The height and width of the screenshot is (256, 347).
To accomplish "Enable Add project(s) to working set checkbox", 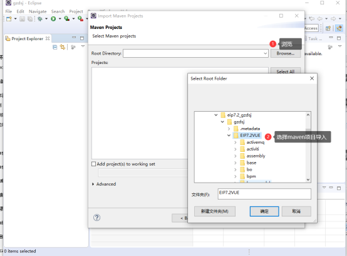I will pyautogui.click(x=93, y=164).
